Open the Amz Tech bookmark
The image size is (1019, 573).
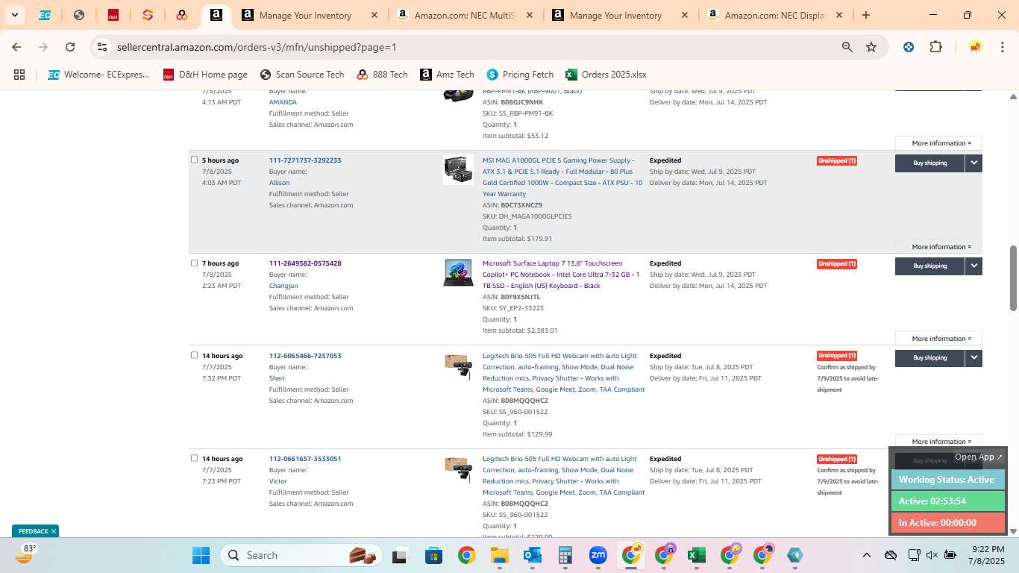[x=447, y=75]
